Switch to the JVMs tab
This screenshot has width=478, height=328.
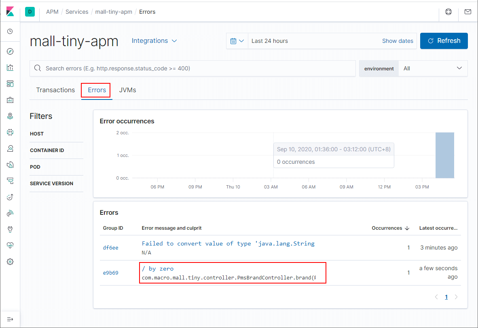pyautogui.click(x=127, y=90)
